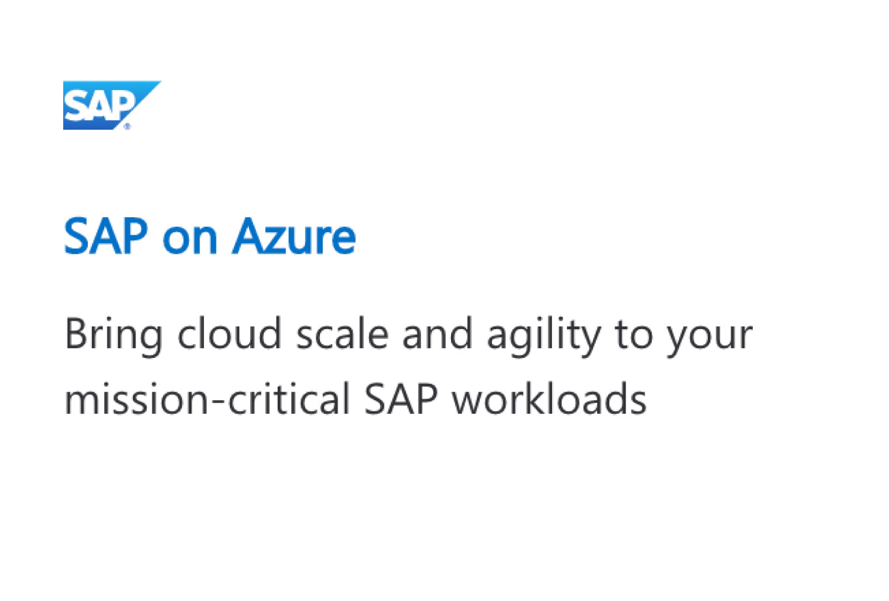Click the word 'cloud' in description
Viewport: 889px width, 601px height.
[229, 334]
